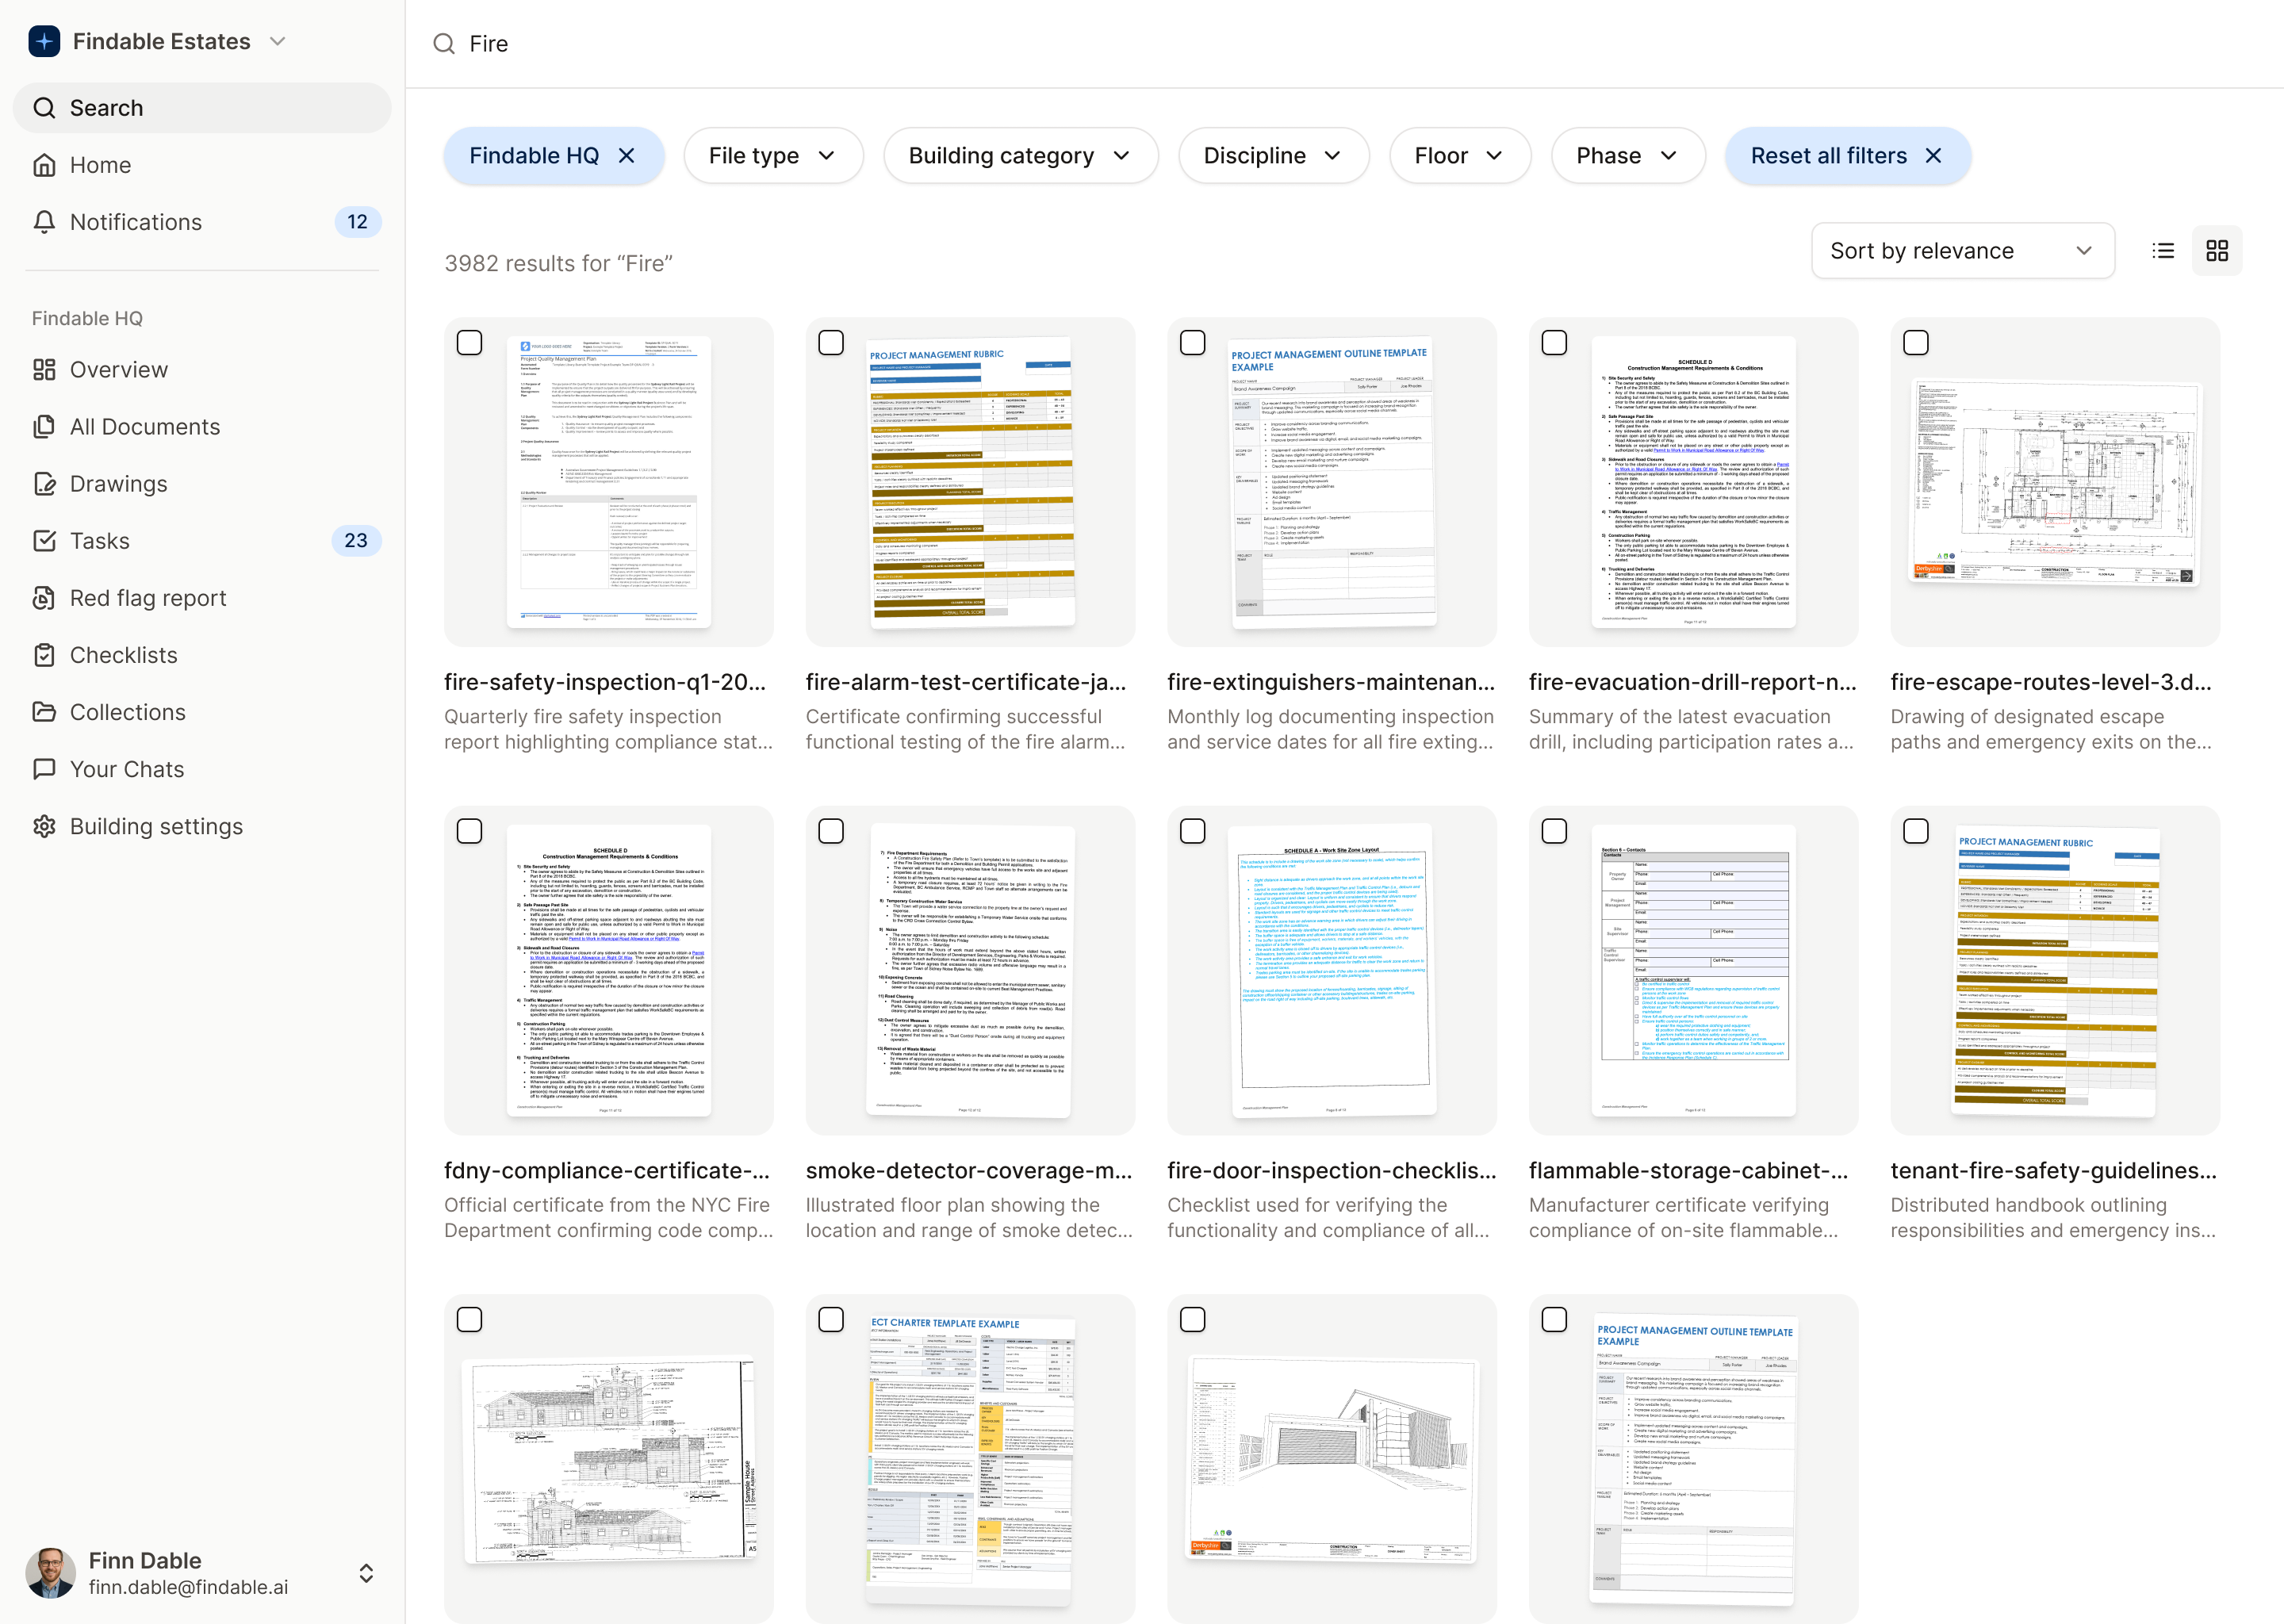Select checkbox on the house elevation drawing card
This screenshot has height=1624, width=2284.
coord(469,1320)
